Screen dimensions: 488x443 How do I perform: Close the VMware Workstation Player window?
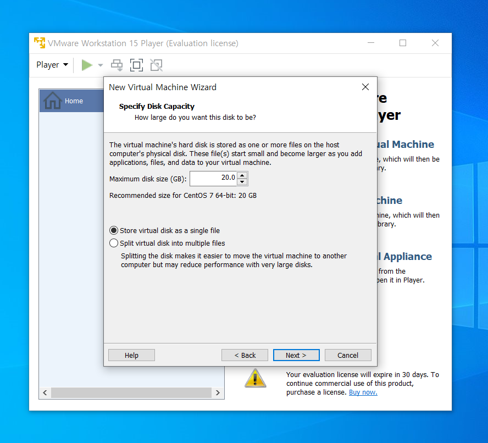(x=435, y=43)
